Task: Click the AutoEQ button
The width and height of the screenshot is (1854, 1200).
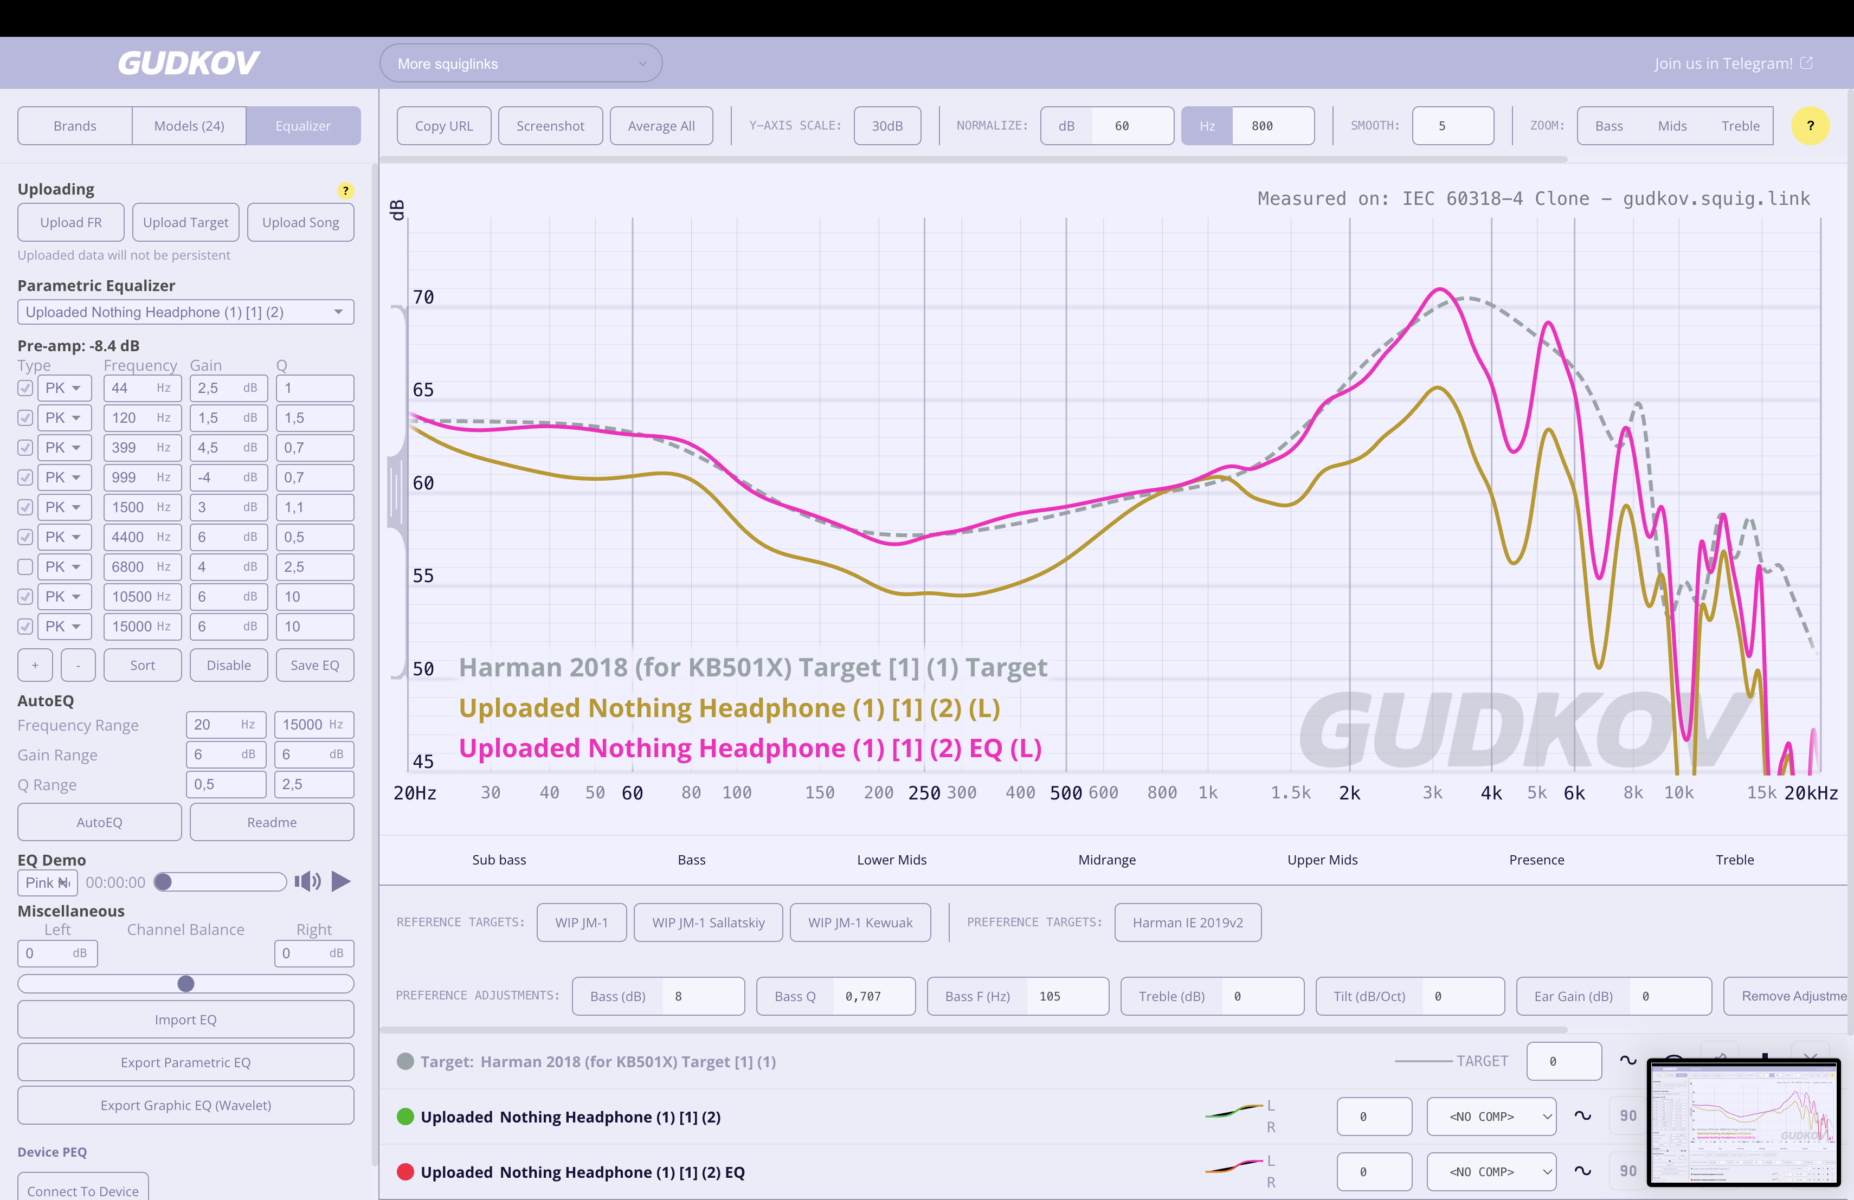Action: (99, 822)
